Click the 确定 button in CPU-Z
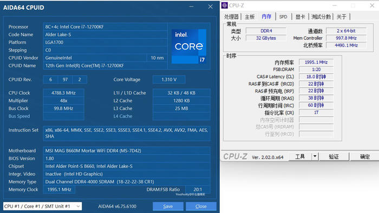379x213 pixels. coord(365,157)
